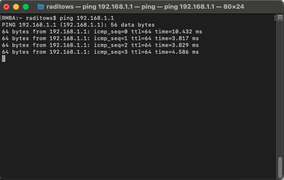
Task: Minimize the window with the yellow button
Action: click(x=16, y=7)
